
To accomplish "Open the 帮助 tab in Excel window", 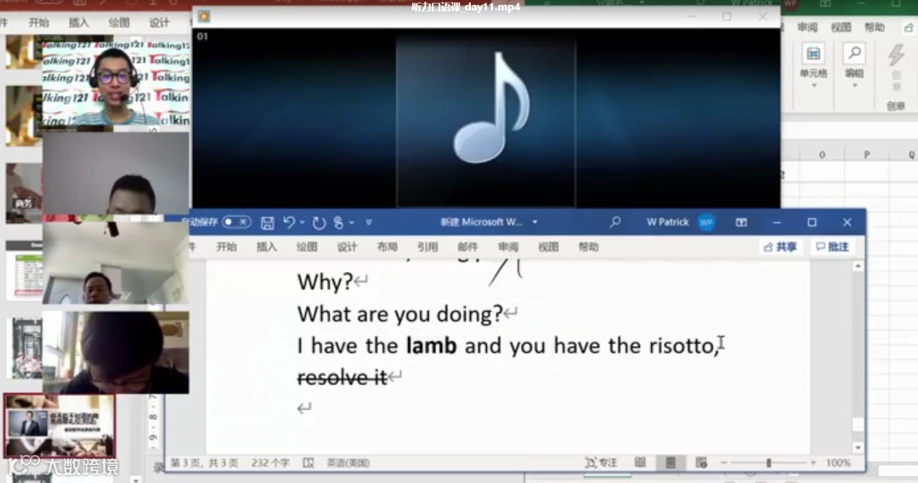I will click(875, 27).
